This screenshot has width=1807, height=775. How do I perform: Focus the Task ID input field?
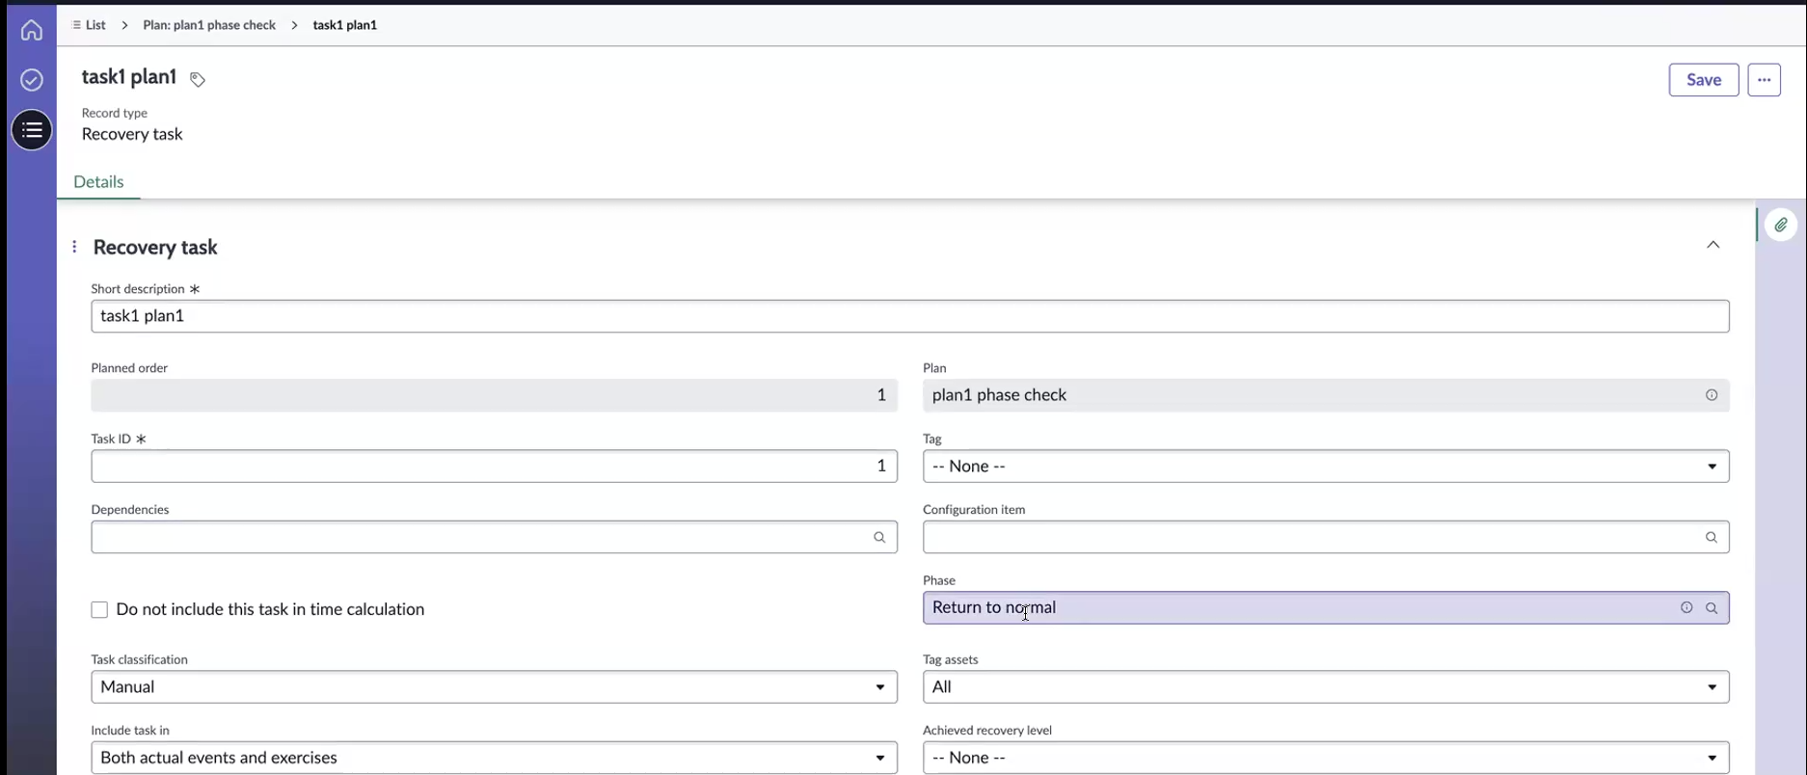494,467
